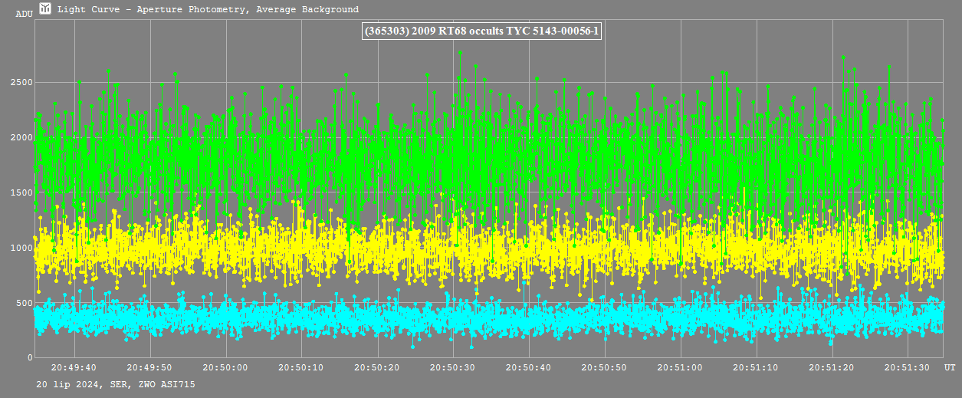Click the 20:51:10 time tick label
This screenshot has width=962, height=398.
757,367
